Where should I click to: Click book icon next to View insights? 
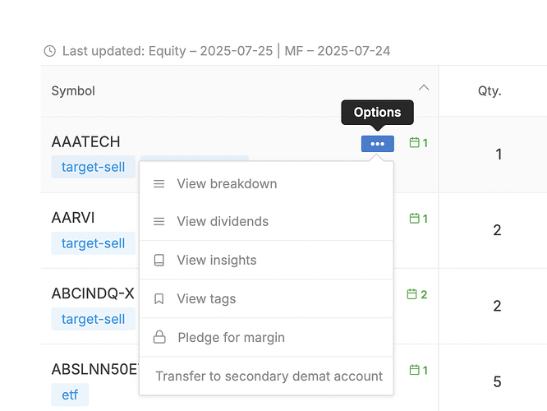[159, 261]
